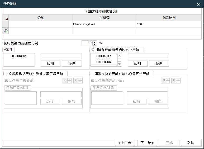Click the select-all triangle in grid corner

click(x=6, y=19)
